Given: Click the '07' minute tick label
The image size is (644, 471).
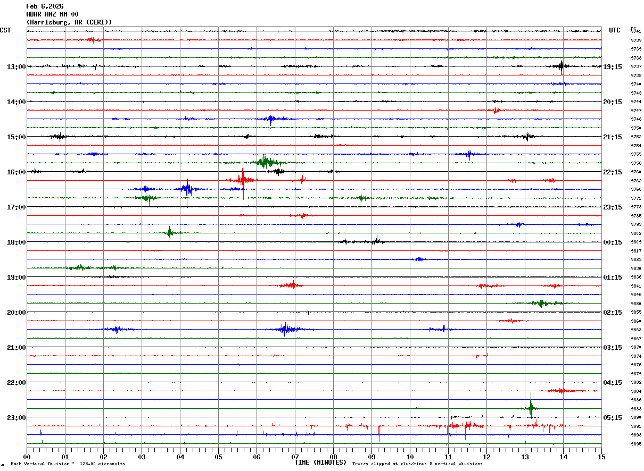Looking at the screenshot, I should point(295,457).
